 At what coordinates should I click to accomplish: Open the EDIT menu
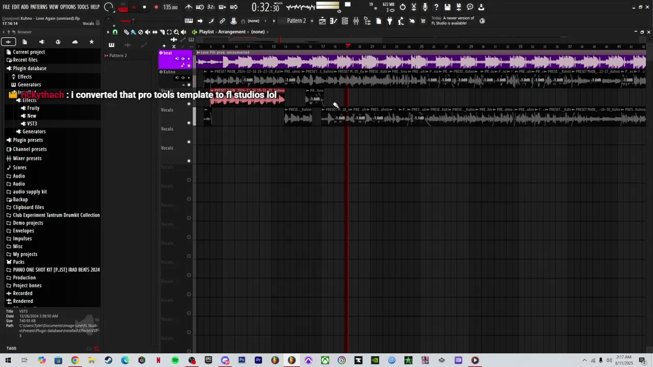pyautogui.click(x=15, y=7)
